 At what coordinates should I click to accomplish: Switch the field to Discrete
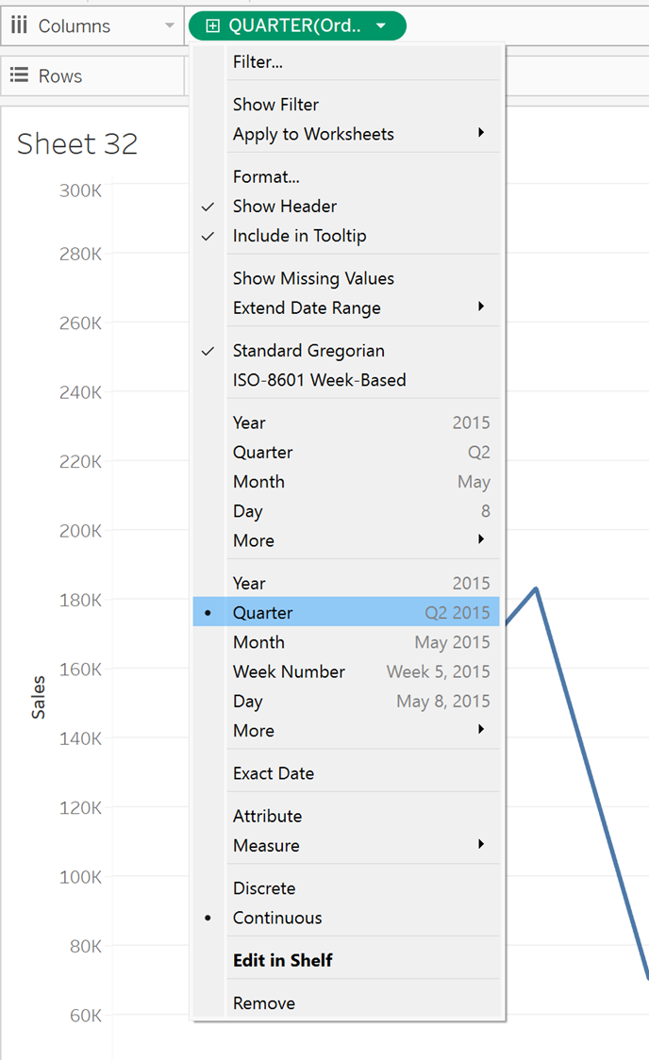264,888
